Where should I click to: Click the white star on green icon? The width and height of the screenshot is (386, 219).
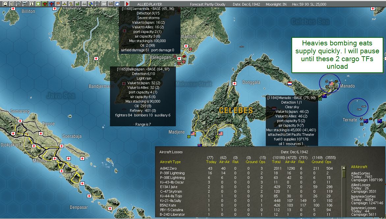(38, 4)
